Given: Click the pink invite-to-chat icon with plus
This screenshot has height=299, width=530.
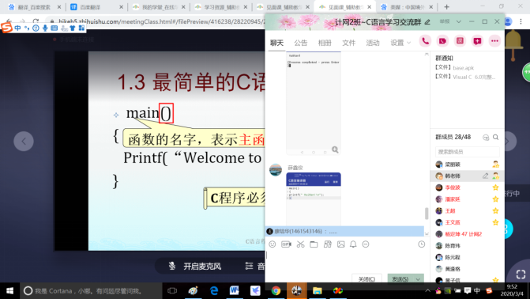Looking at the screenshot, I should click(477, 41).
